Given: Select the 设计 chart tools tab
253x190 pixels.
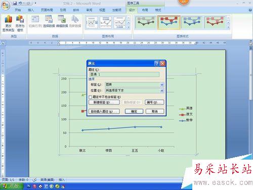Looking at the screenshot, I should click(x=132, y=10).
